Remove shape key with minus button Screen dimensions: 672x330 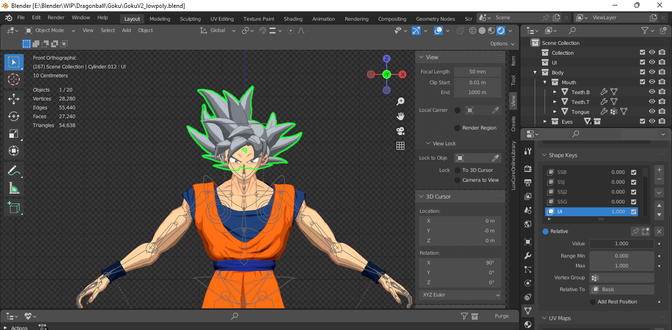point(660,179)
